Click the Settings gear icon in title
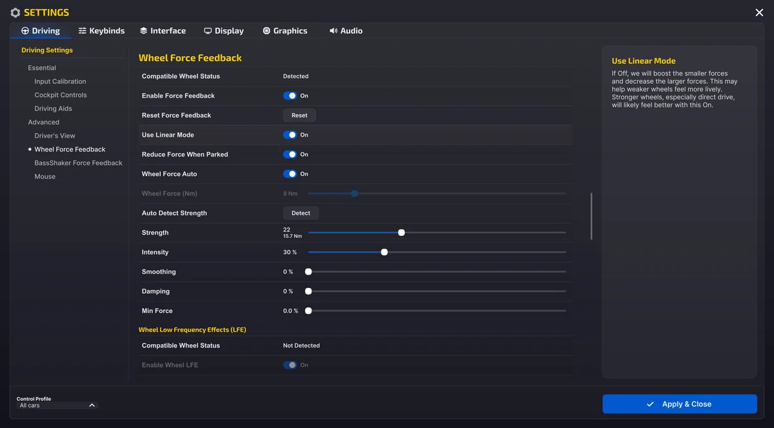The width and height of the screenshot is (774, 428). 15,13
